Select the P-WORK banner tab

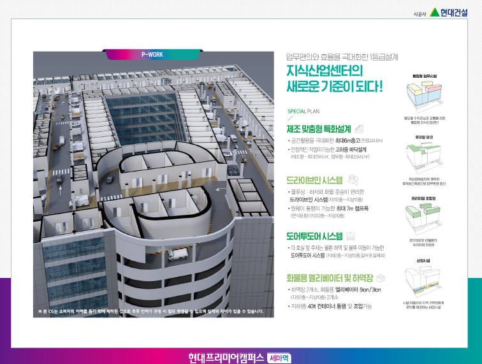tap(152, 54)
